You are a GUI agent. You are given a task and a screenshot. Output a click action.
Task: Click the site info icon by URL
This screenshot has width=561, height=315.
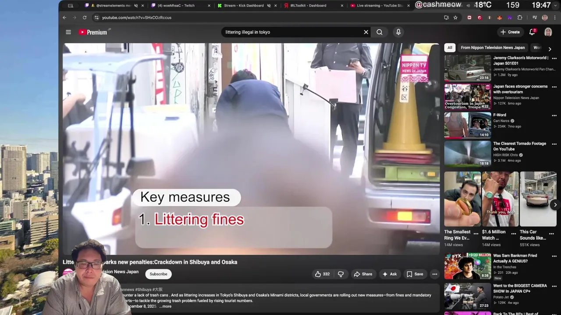(x=96, y=17)
